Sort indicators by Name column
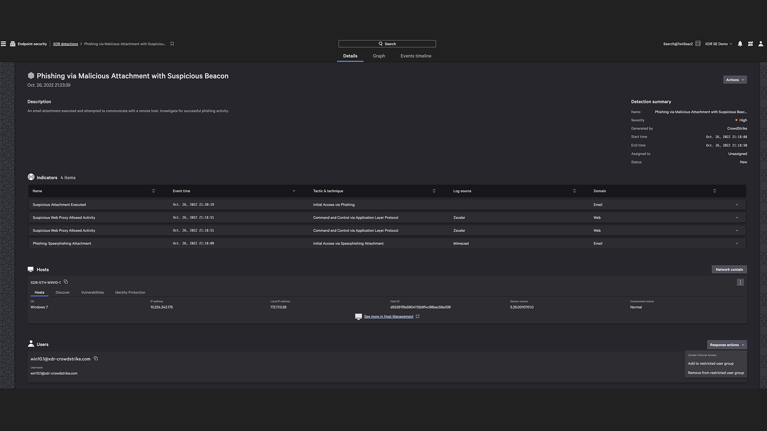Viewport: 767px width, 431px height. [153, 191]
